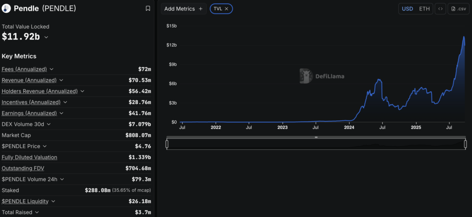Click the Outstanding FDV label
Viewport: 472px width, 217px height.
24,168
